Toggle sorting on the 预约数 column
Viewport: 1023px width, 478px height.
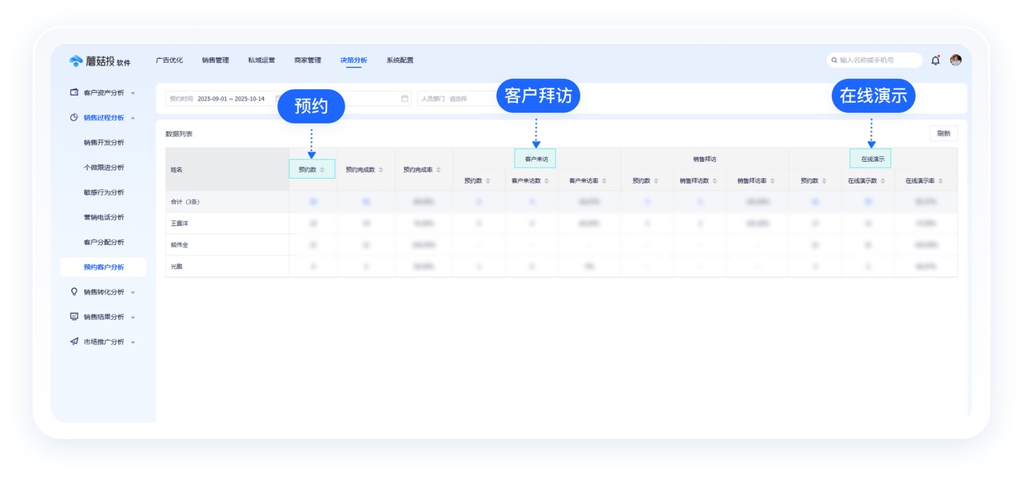323,169
